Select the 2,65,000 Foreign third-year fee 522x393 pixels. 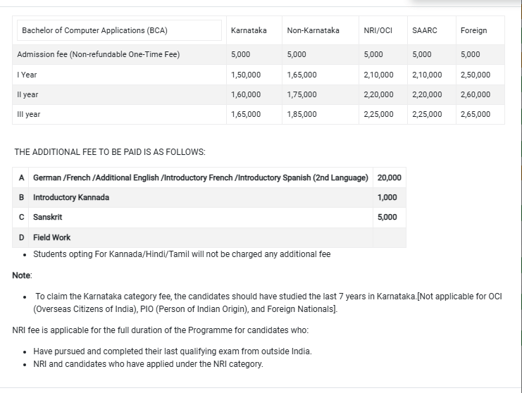point(475,114)
